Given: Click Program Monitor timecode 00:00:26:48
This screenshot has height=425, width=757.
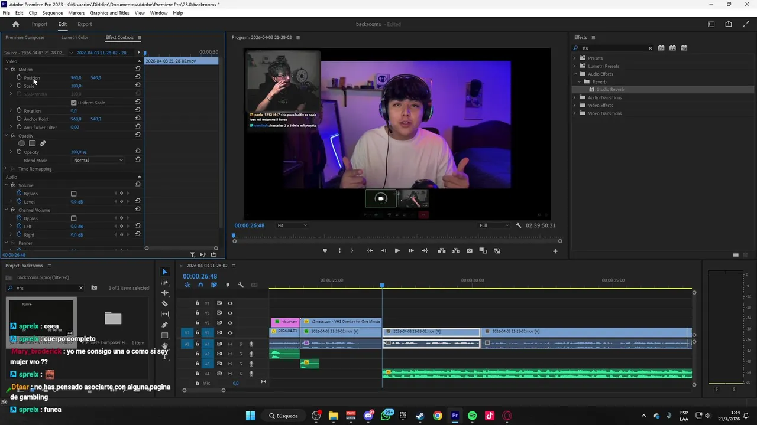Looking at the screenshot, I should pos(250,225).
